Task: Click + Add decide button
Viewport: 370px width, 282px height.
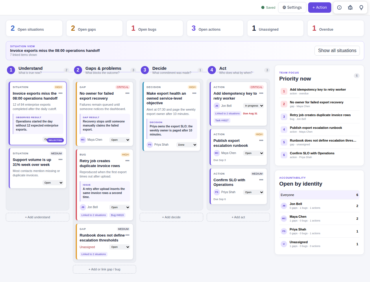Action: [171, 217]
